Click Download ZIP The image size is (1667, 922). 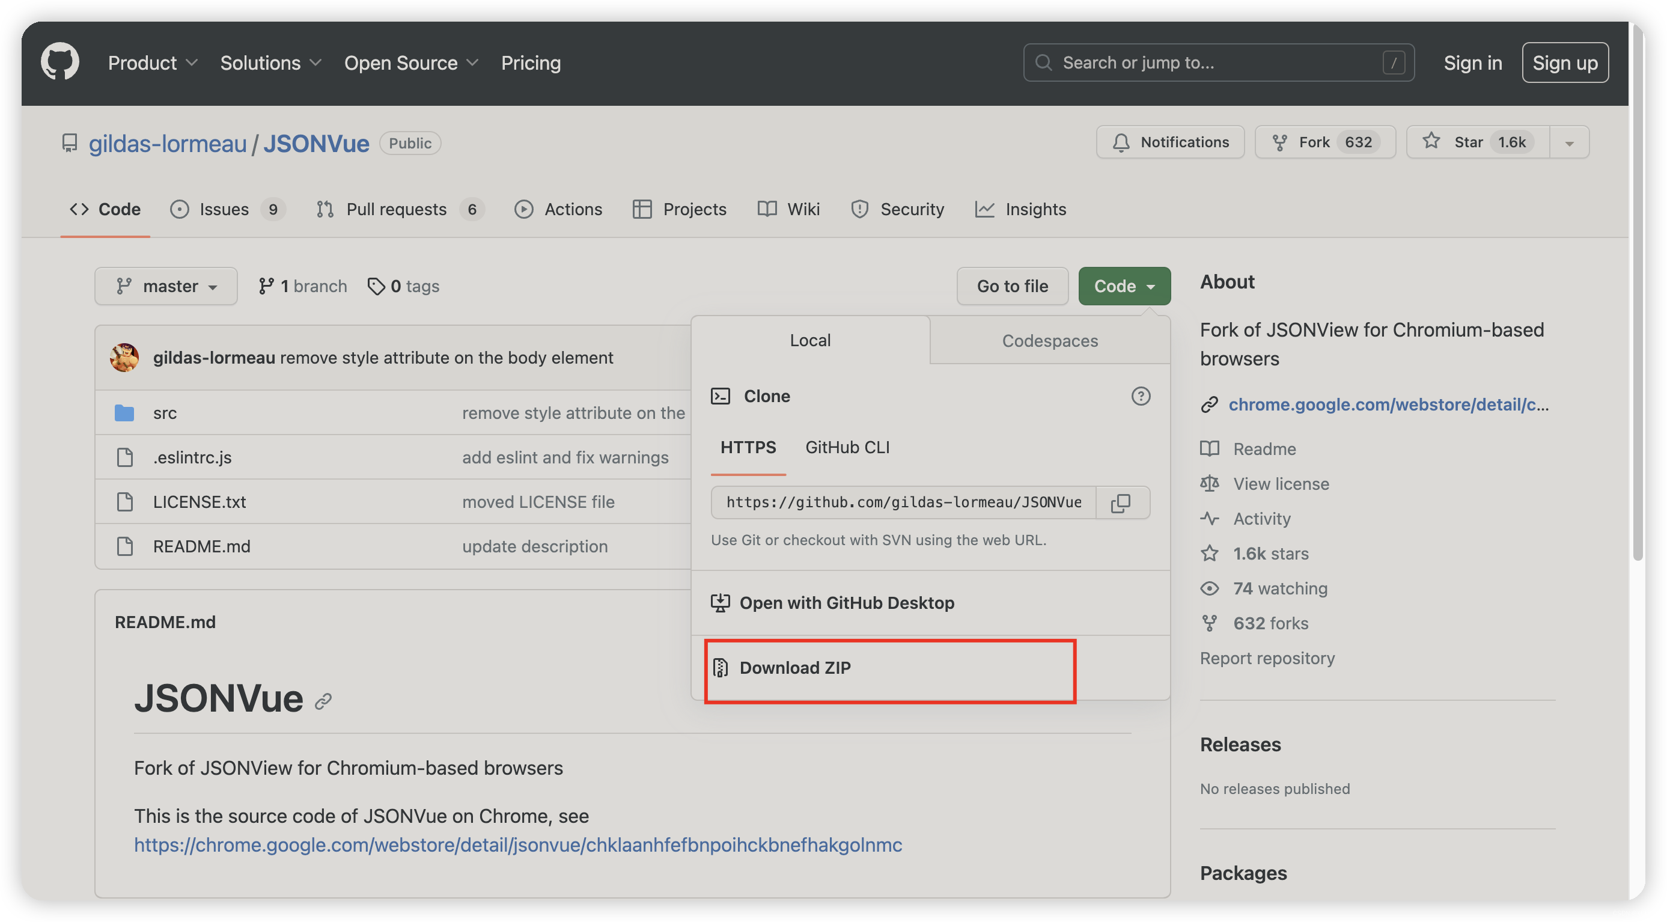pos(794,668)
